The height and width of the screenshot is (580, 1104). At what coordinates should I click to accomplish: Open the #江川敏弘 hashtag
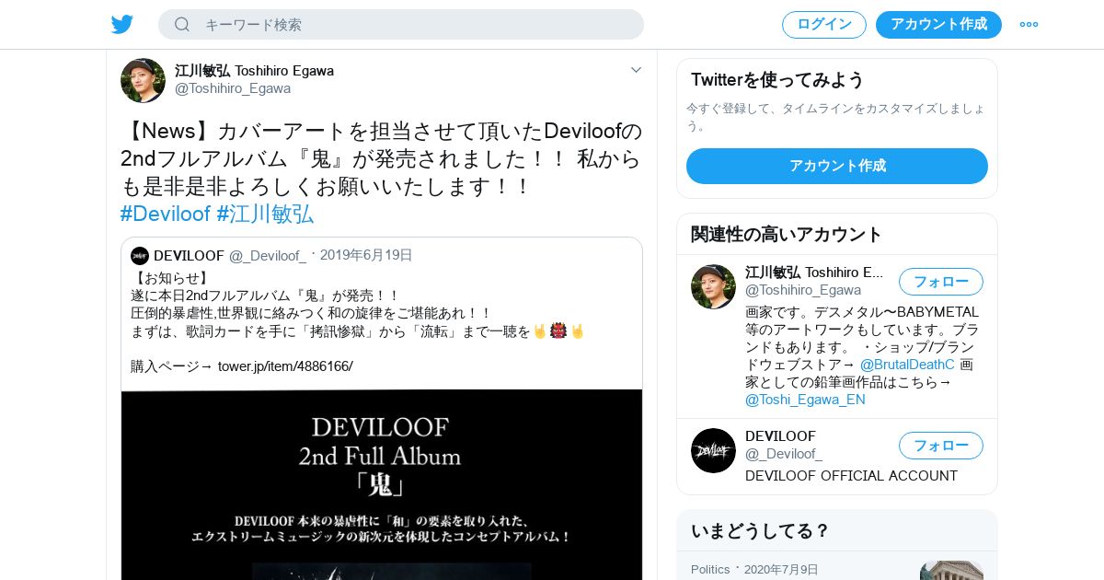[x=265, y=214]
